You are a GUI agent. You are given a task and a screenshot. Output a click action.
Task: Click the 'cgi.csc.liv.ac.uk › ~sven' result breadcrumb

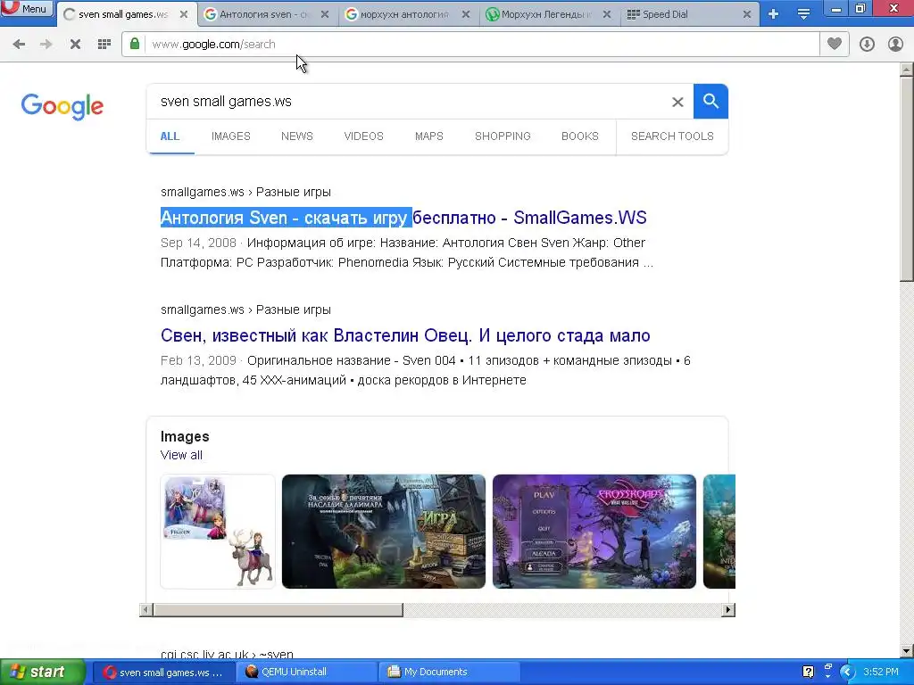[x=227, y=655]
